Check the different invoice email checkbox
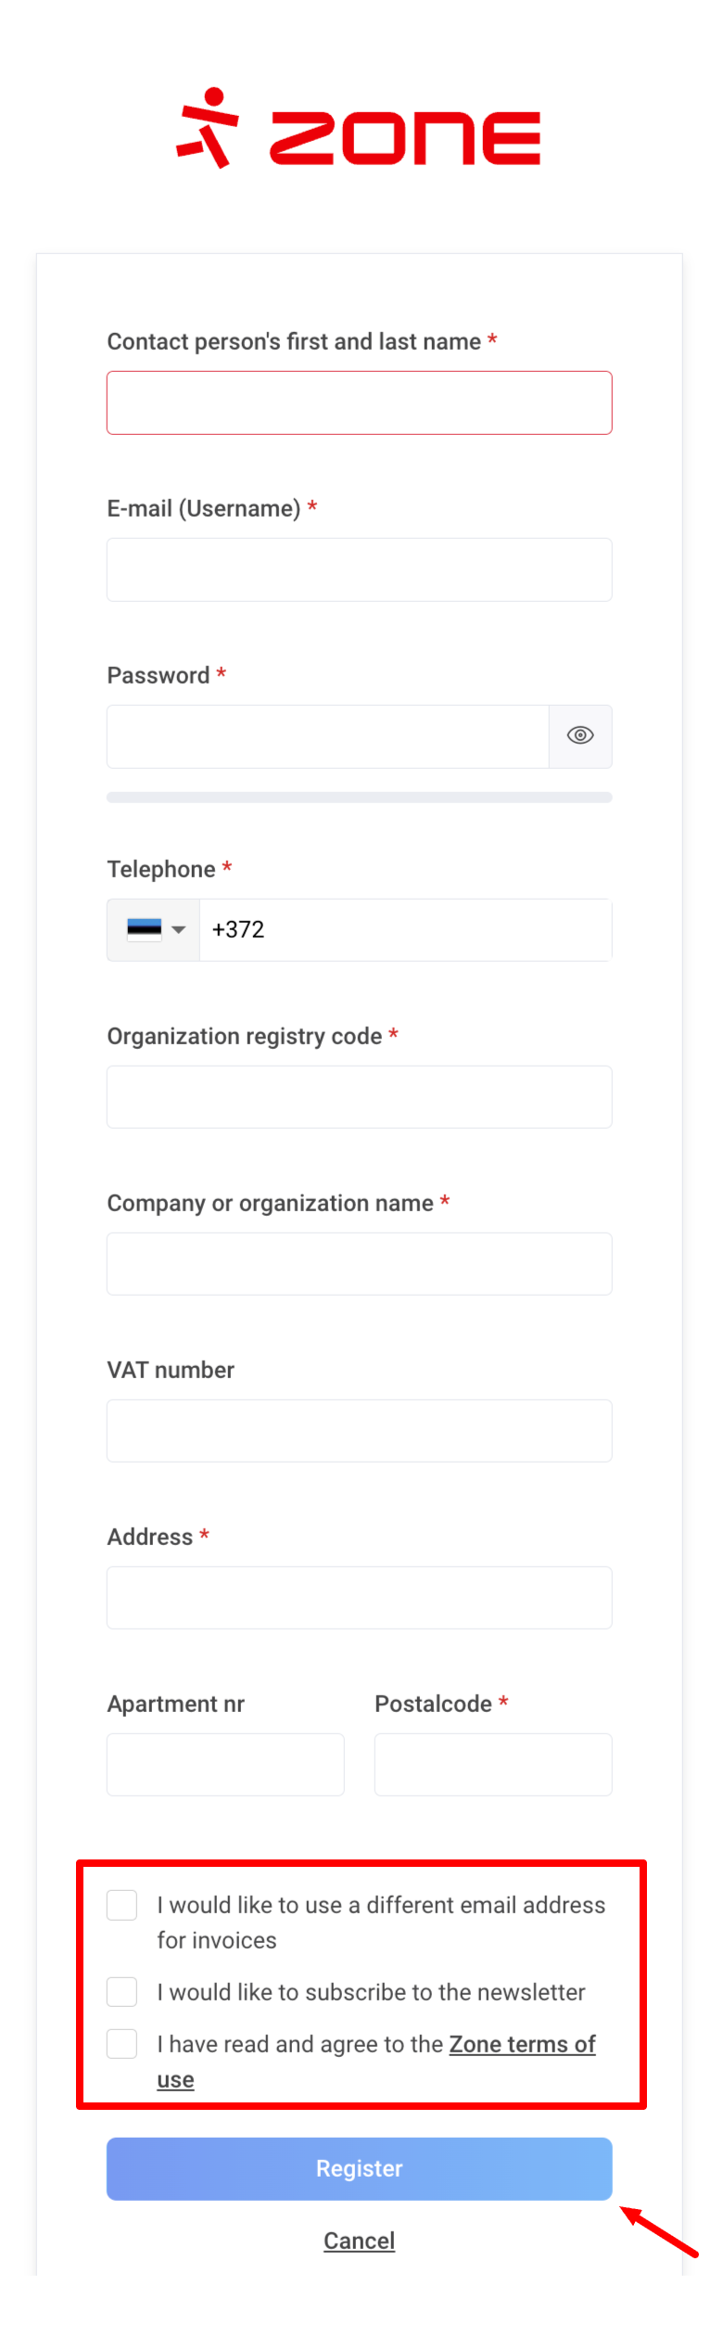The width and height of the screenshot is (710, 2325). [x=122, y=1905]
